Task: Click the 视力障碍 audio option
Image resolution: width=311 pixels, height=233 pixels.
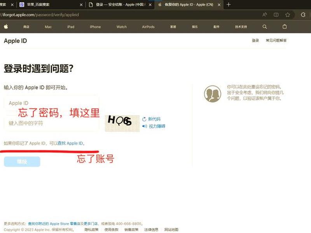Action: click(x=157, y=126)
